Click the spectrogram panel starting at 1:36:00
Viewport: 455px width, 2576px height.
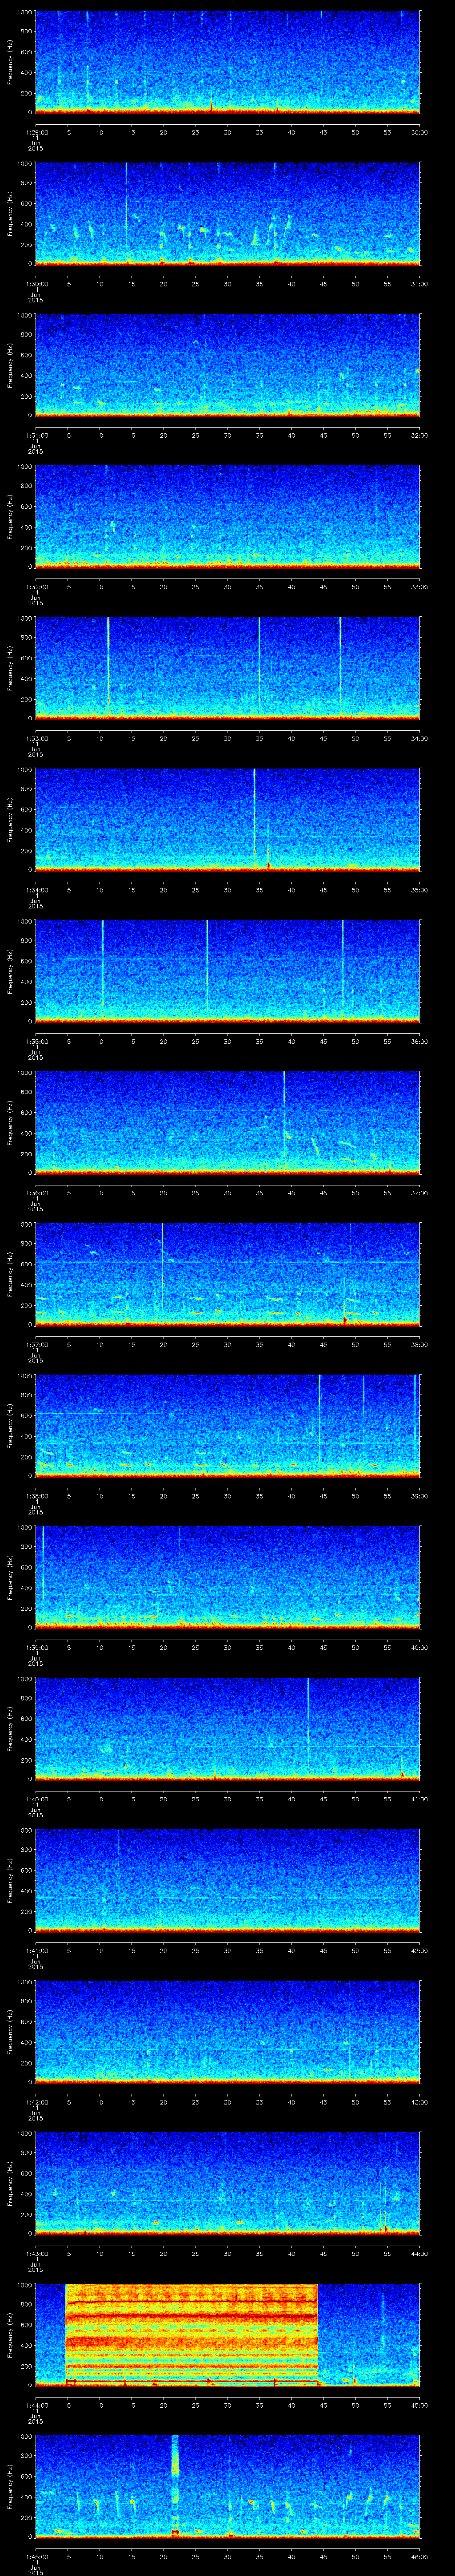pyautogui.click(x=228, y=1122)
